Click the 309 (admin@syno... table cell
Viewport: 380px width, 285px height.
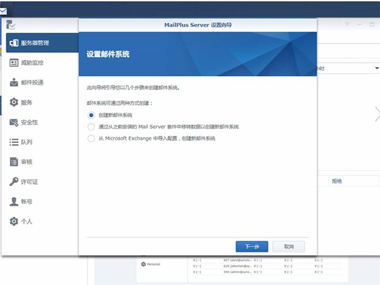(x=237, y=272)
